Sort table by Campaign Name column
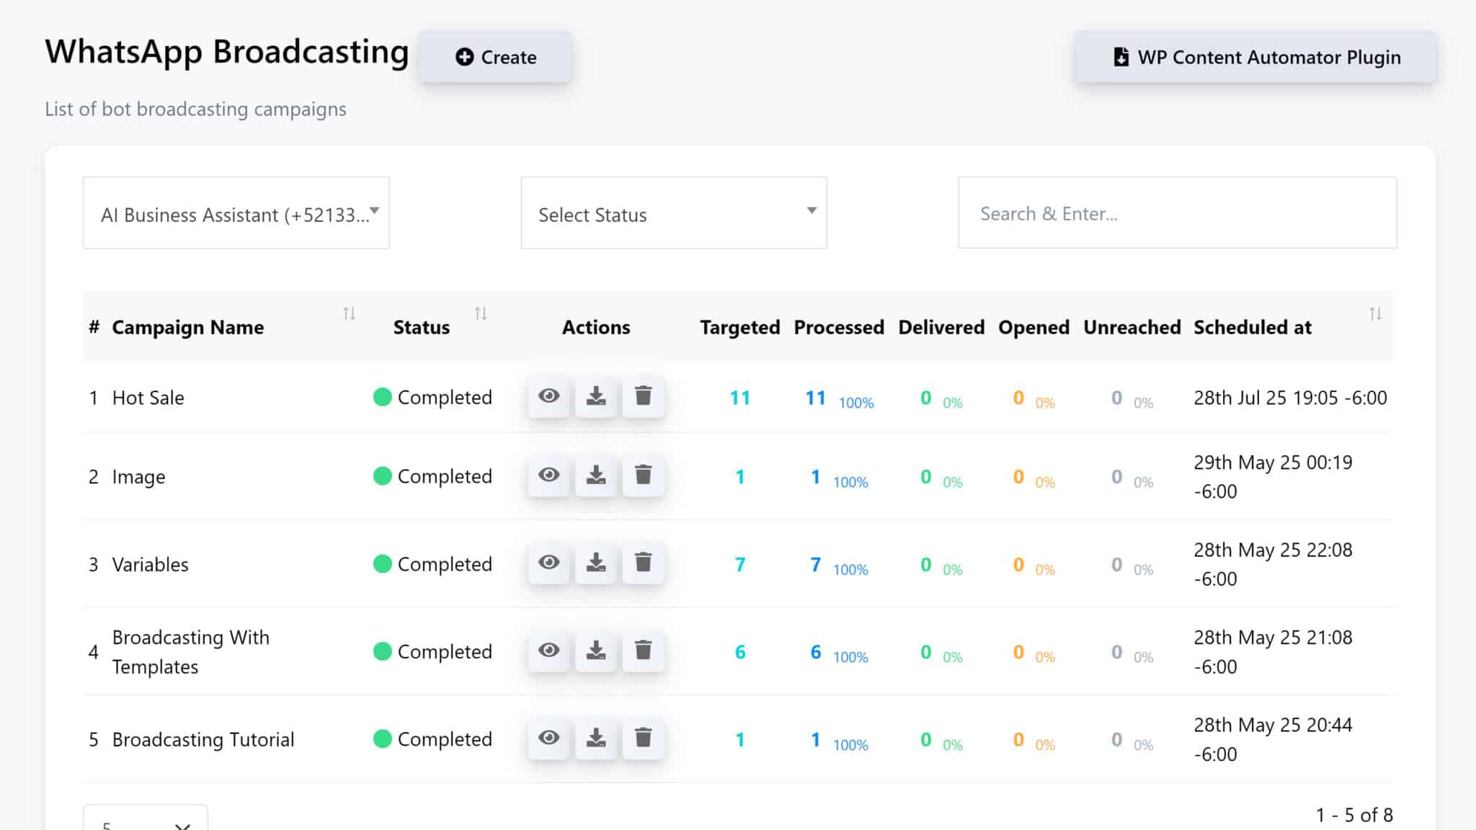 [x=349, y=314]
